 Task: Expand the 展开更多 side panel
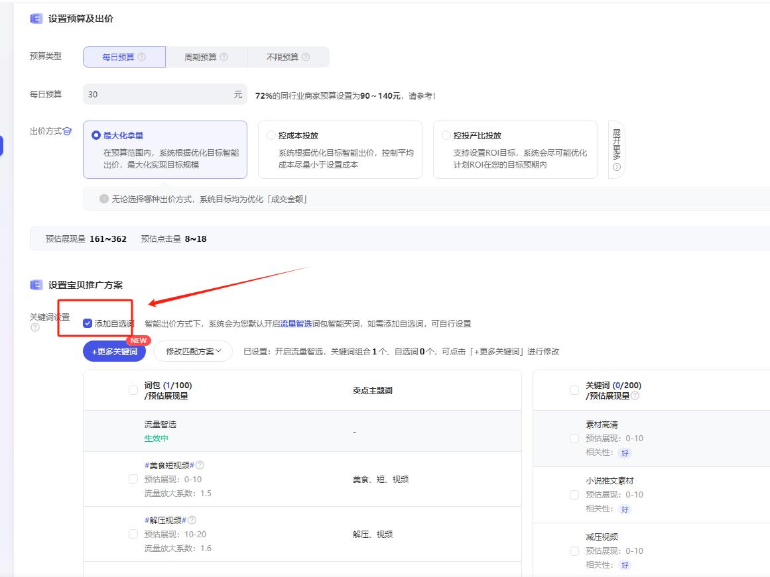pos(615,149)
